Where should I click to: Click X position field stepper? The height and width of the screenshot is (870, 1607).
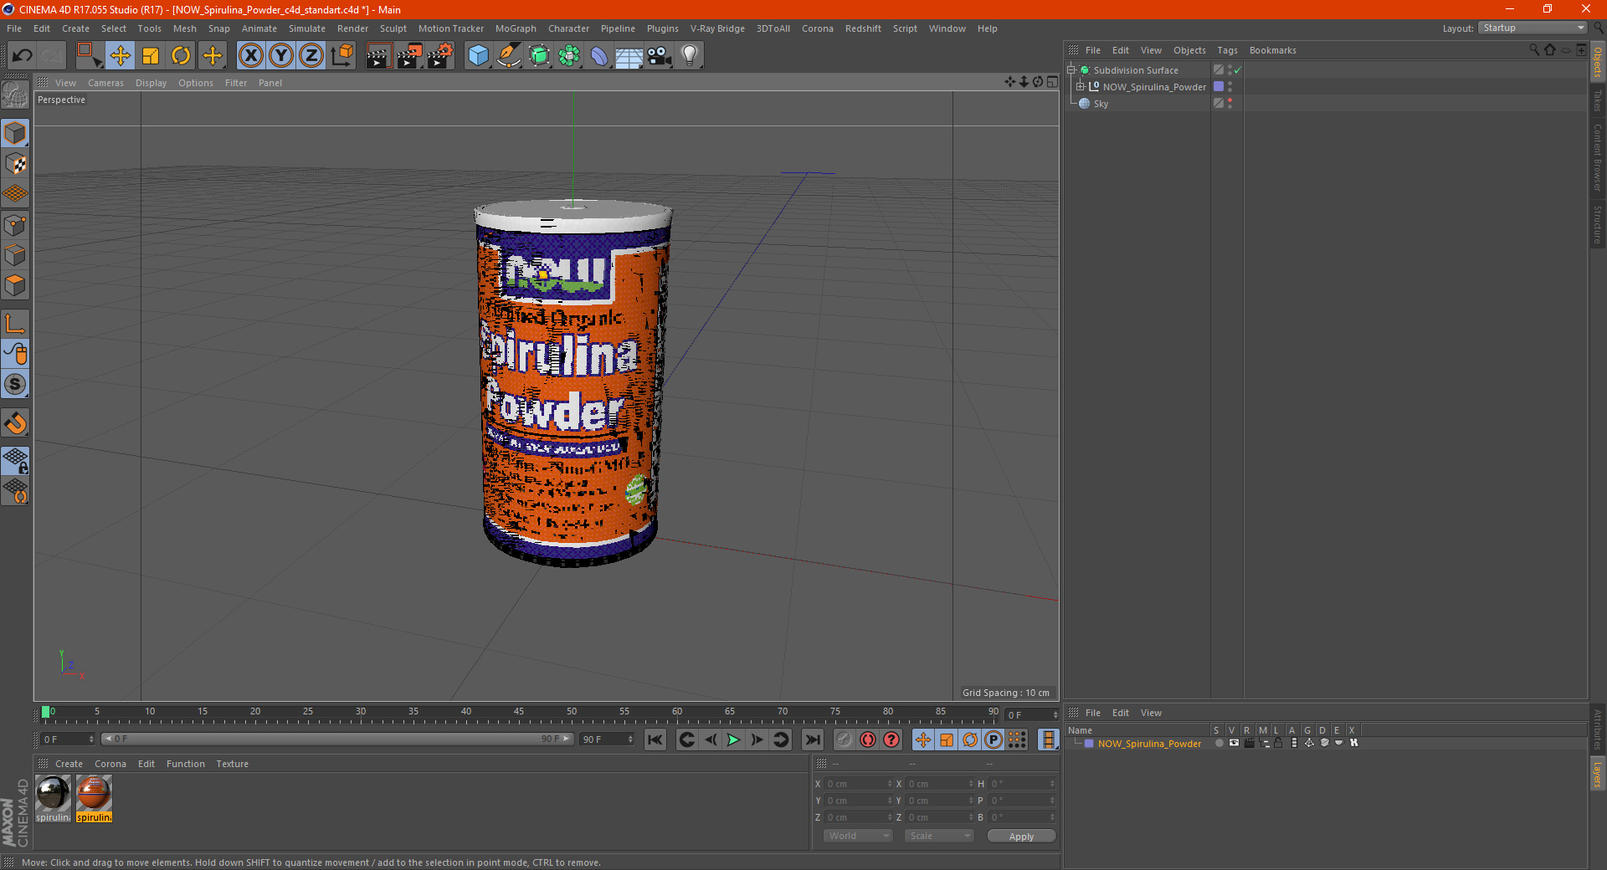pos(890,784)
